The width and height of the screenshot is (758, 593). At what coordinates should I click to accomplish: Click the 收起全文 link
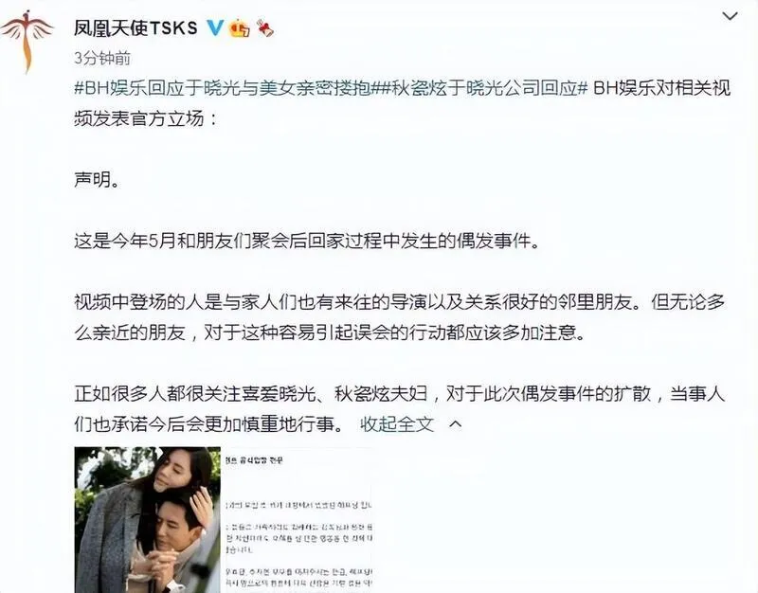tap(397, 424)
